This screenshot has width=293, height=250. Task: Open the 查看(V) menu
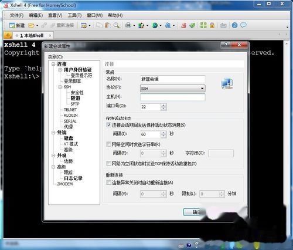tap(55, 15)
